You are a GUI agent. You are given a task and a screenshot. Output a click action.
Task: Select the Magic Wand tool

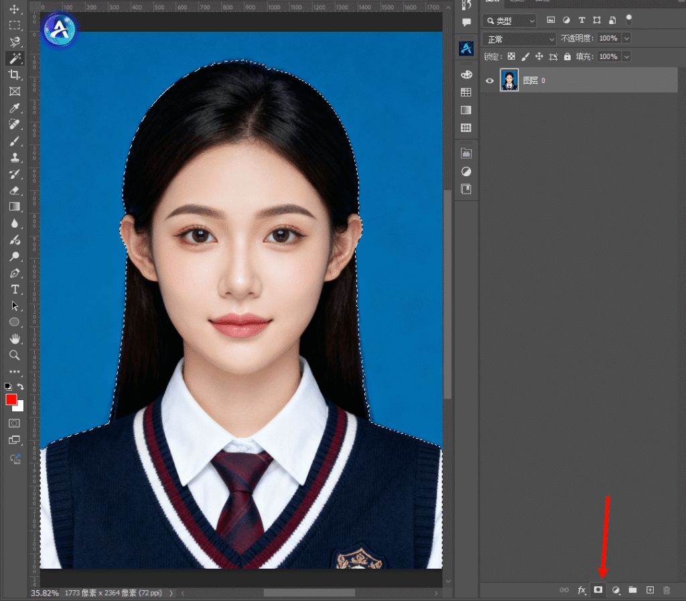14,58
